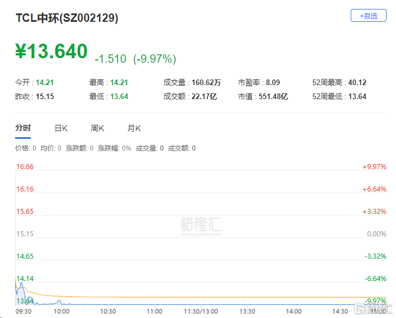Click the +6.64% percent axis label
The image size is (396, 318).
pyautogui.click(x=374, y=189)
